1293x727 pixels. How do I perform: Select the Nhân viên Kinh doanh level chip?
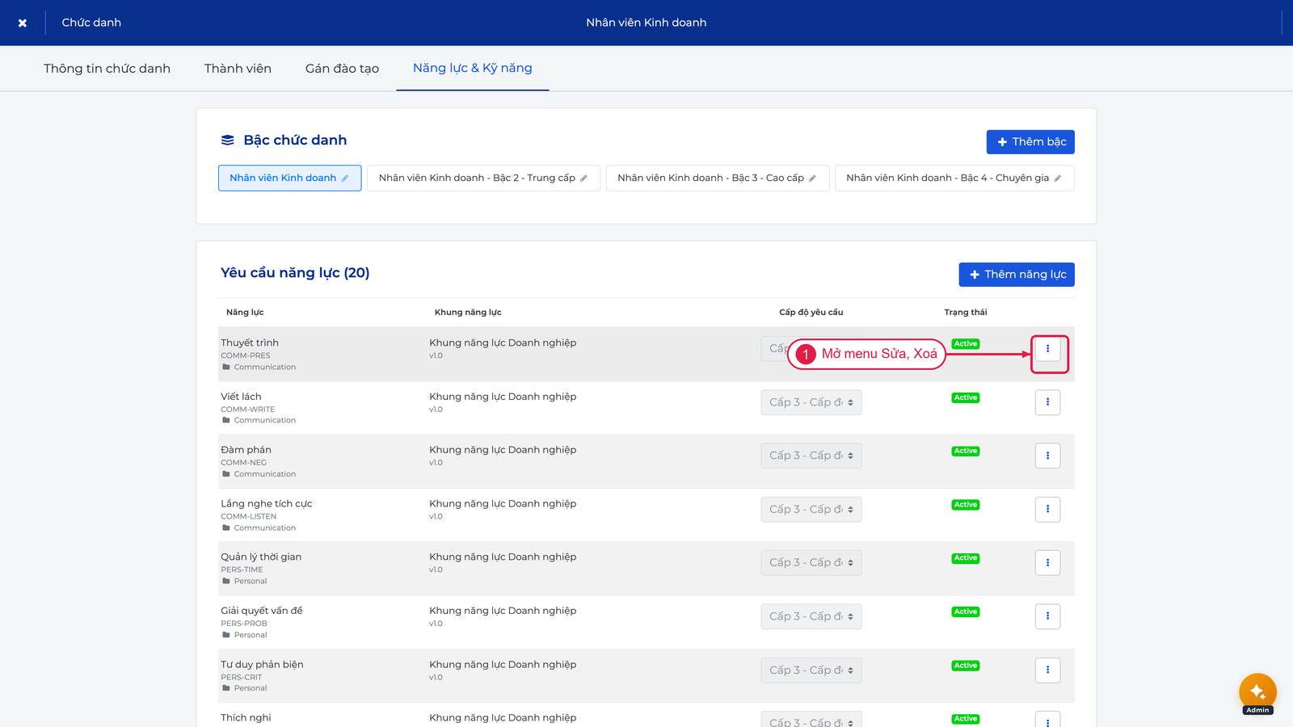point(289,179)
